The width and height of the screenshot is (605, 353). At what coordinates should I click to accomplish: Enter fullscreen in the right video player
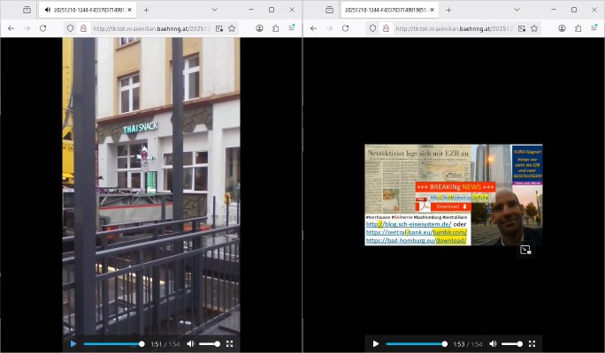coord(532,343)
